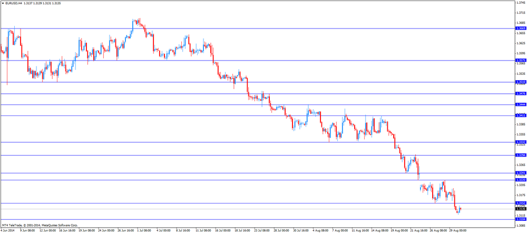Click the 24 Jun 00:00 time label
This screenshot has height=233, width=527.
click(106, 231)
